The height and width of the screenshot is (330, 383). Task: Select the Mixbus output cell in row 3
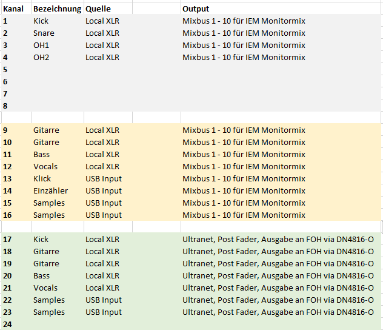[244, 45]
